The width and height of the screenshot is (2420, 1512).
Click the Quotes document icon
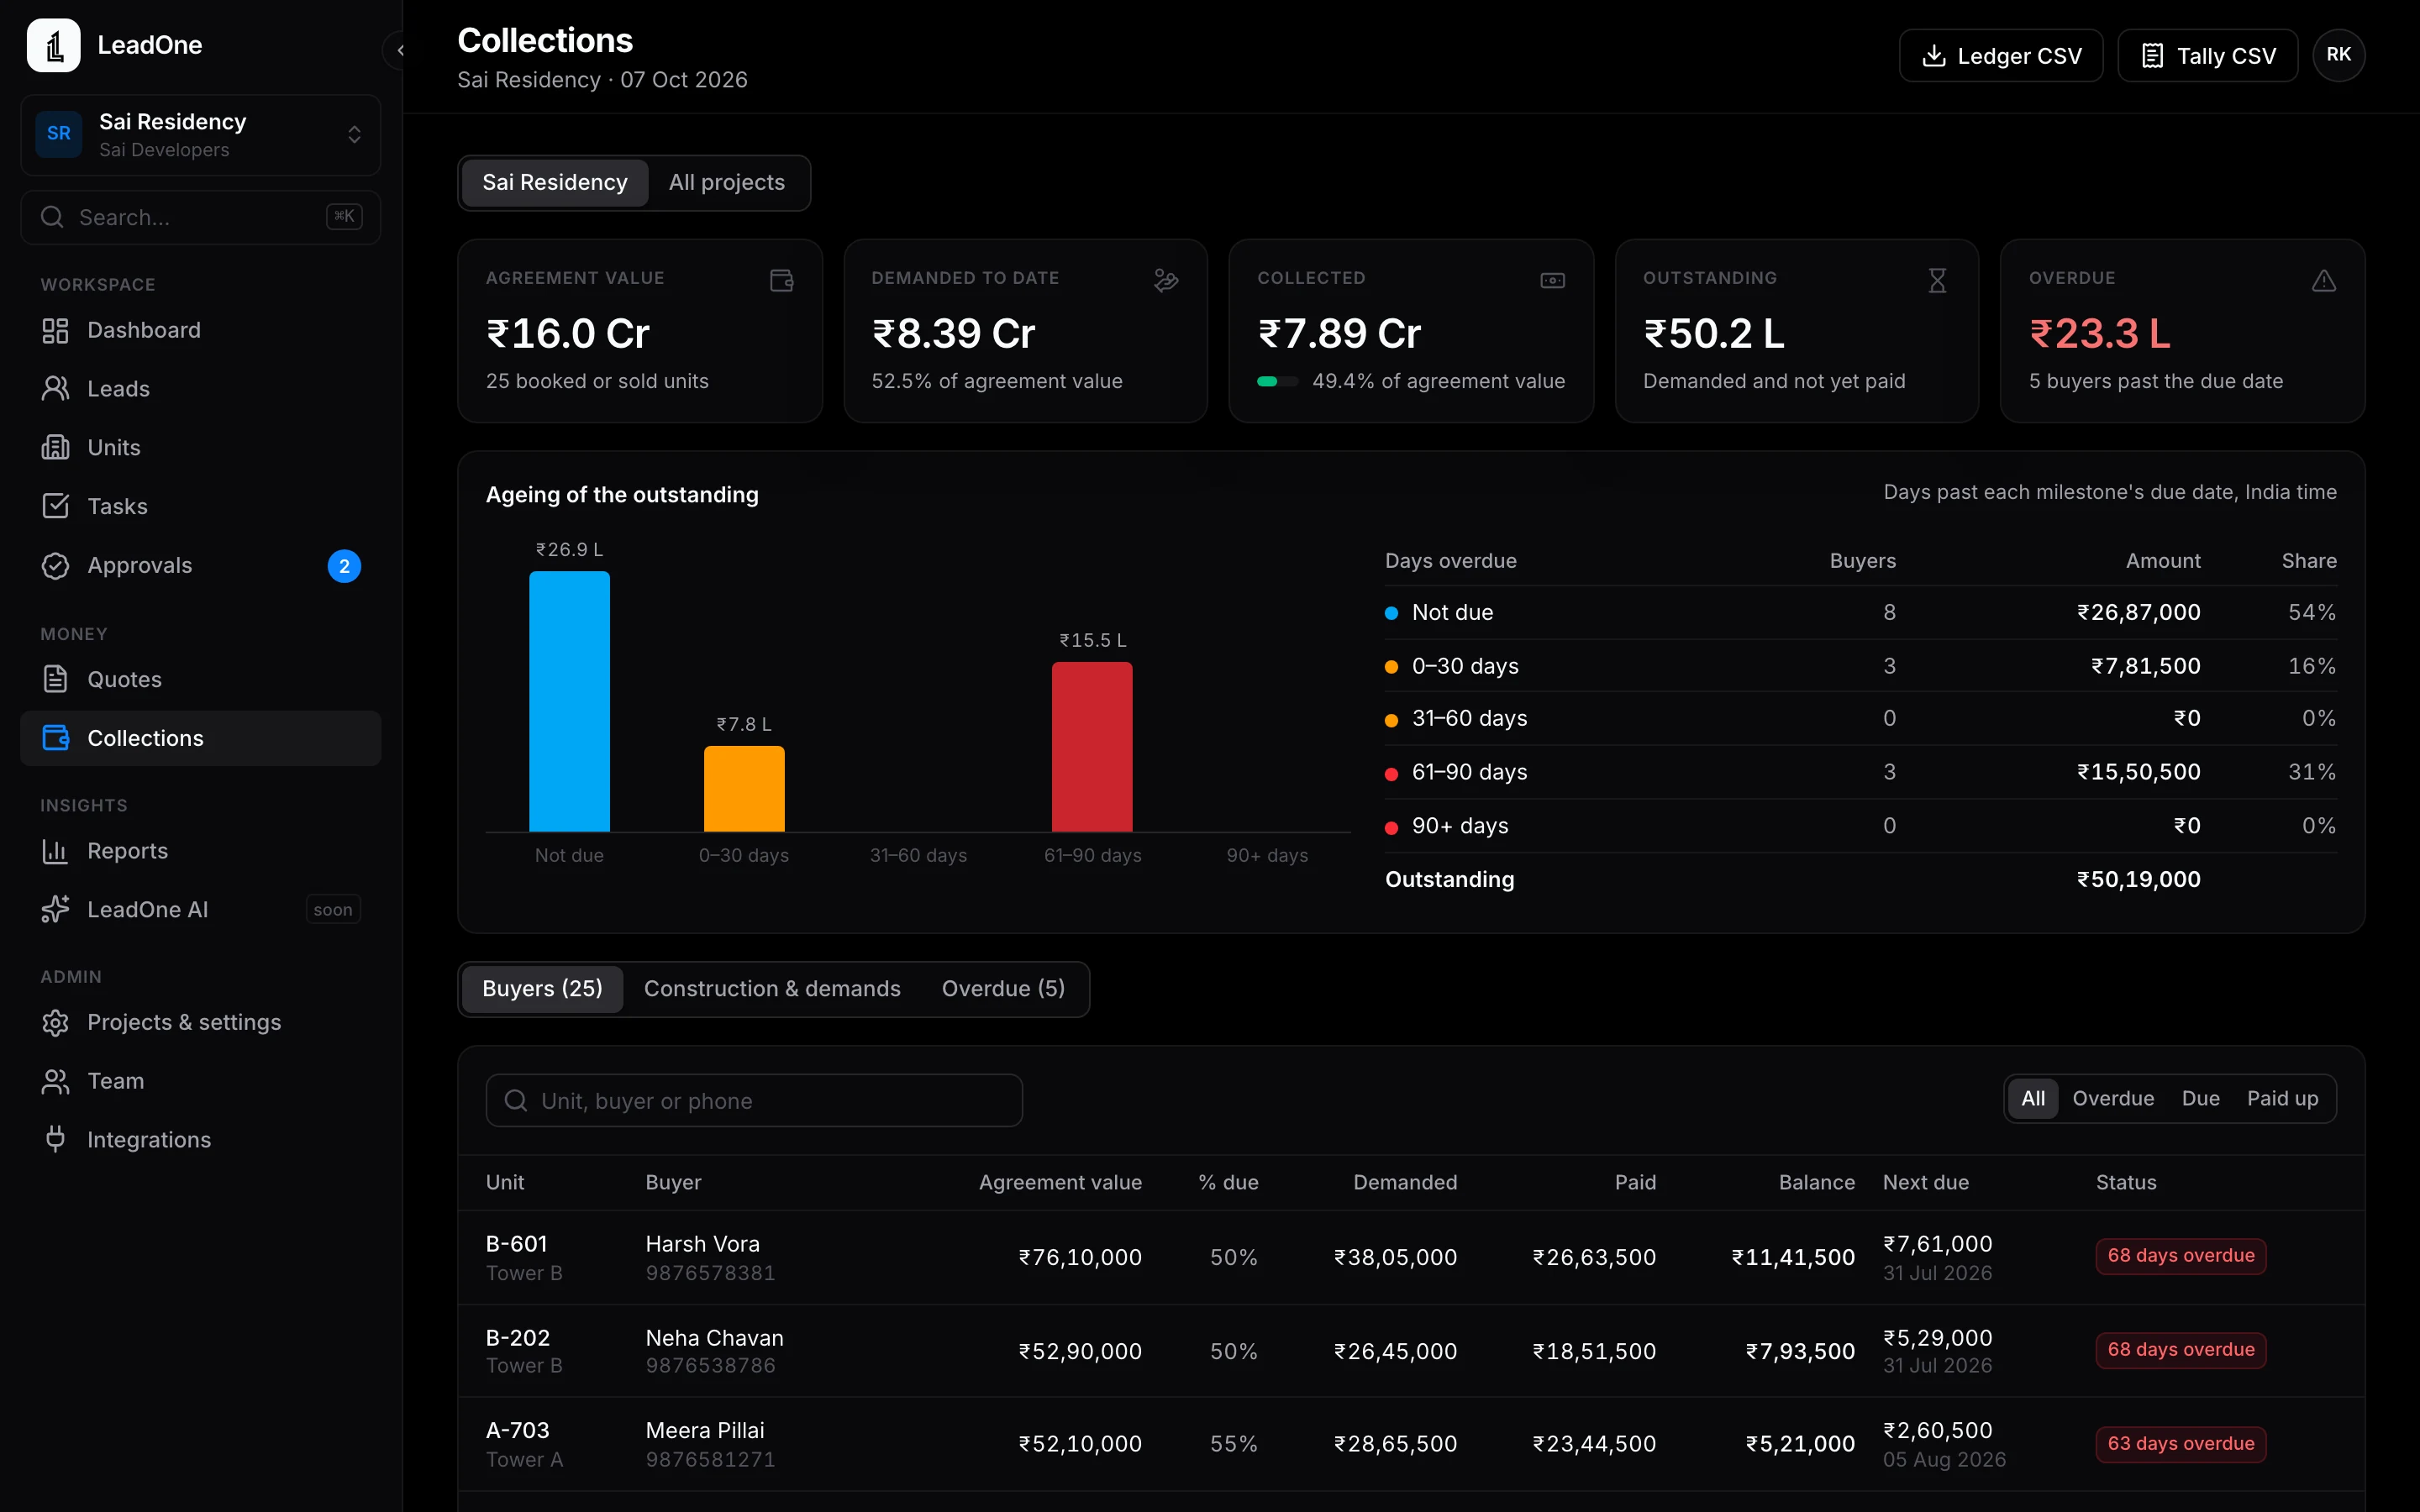click(55, 679)
